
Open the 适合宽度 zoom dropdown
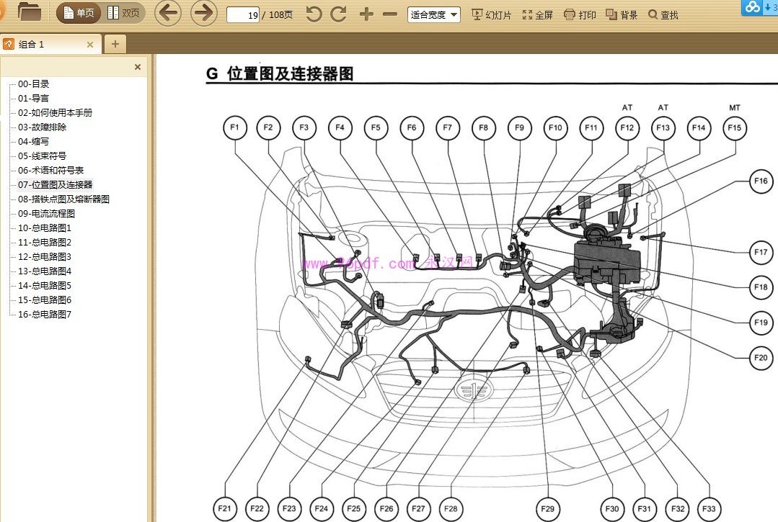(x=433, y=15)
